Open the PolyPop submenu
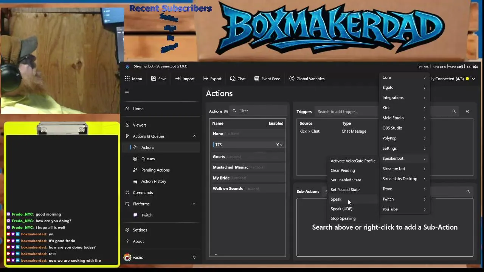The width and height of the screenshot is (484, 272). (404, 138)
